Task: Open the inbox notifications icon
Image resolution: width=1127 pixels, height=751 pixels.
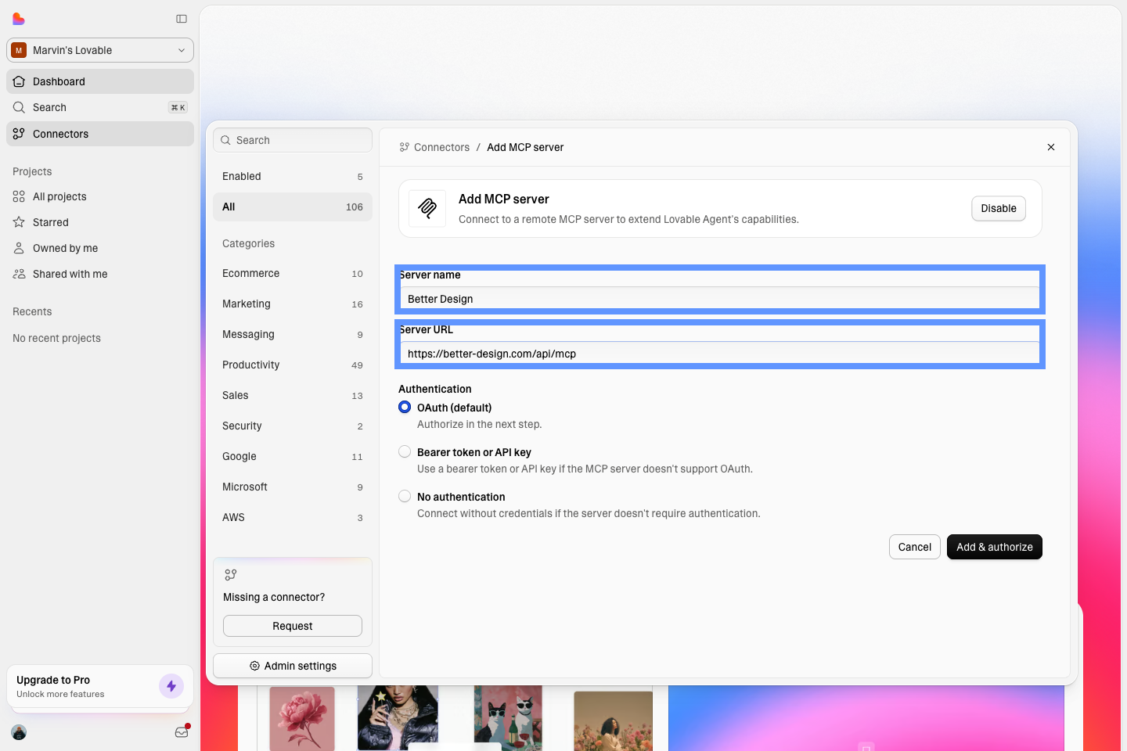Action: 182,732
